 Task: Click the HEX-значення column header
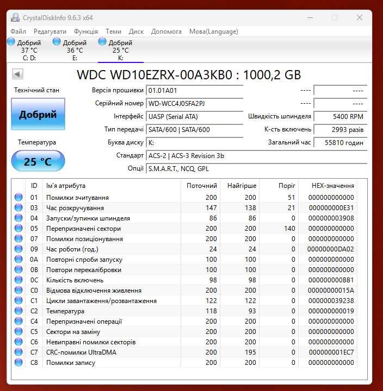click(x=328, y=186)
